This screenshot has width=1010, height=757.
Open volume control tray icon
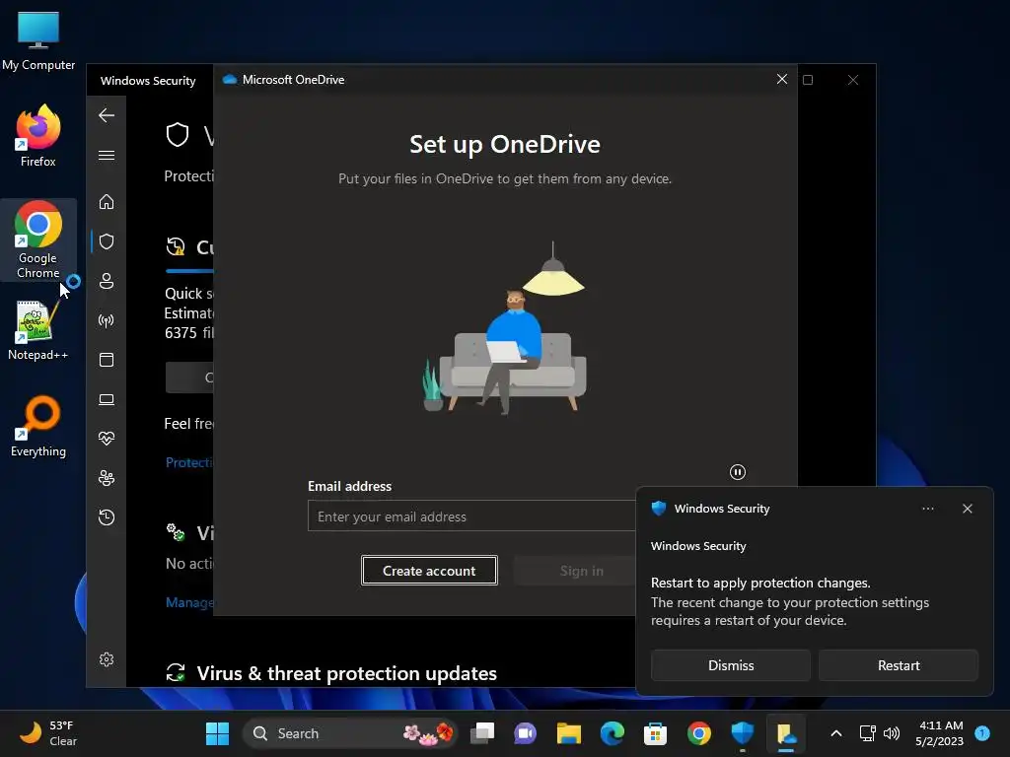(x=892, y=733)
